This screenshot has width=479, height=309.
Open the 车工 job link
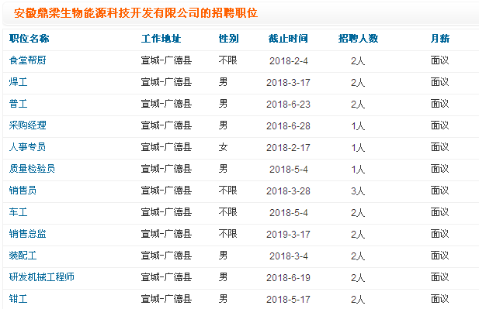(19, 211)
